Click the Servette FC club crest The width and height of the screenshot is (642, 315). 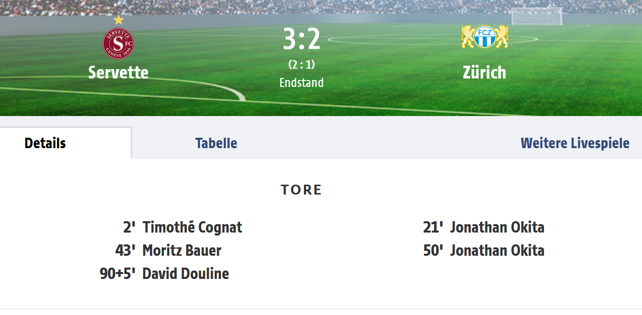click(x=118, y=43)
